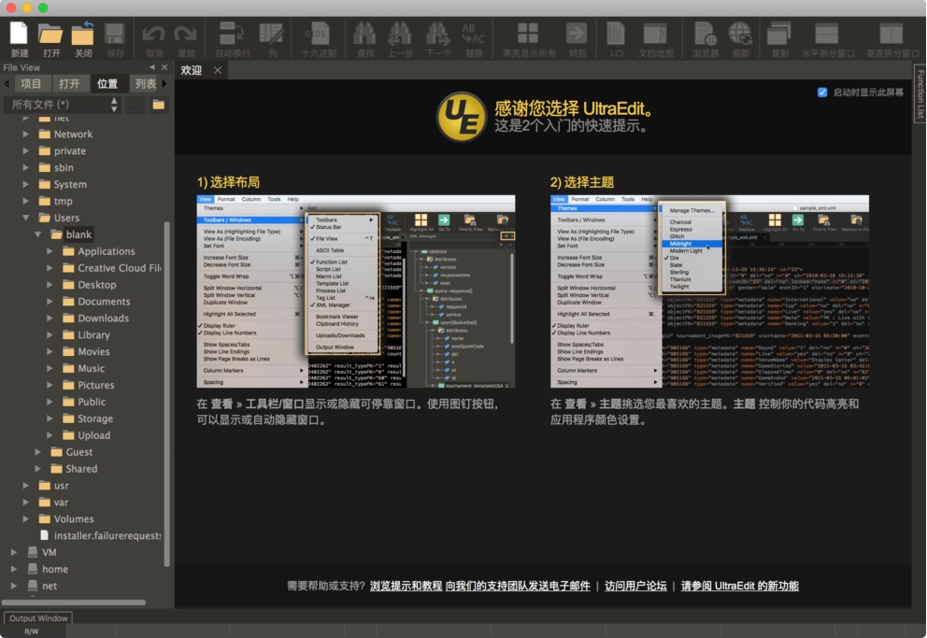Image resolution: width=927 pixels, height=638 pixels.
Task: Expand the Applications folder
Action: (x=50, y=251)
